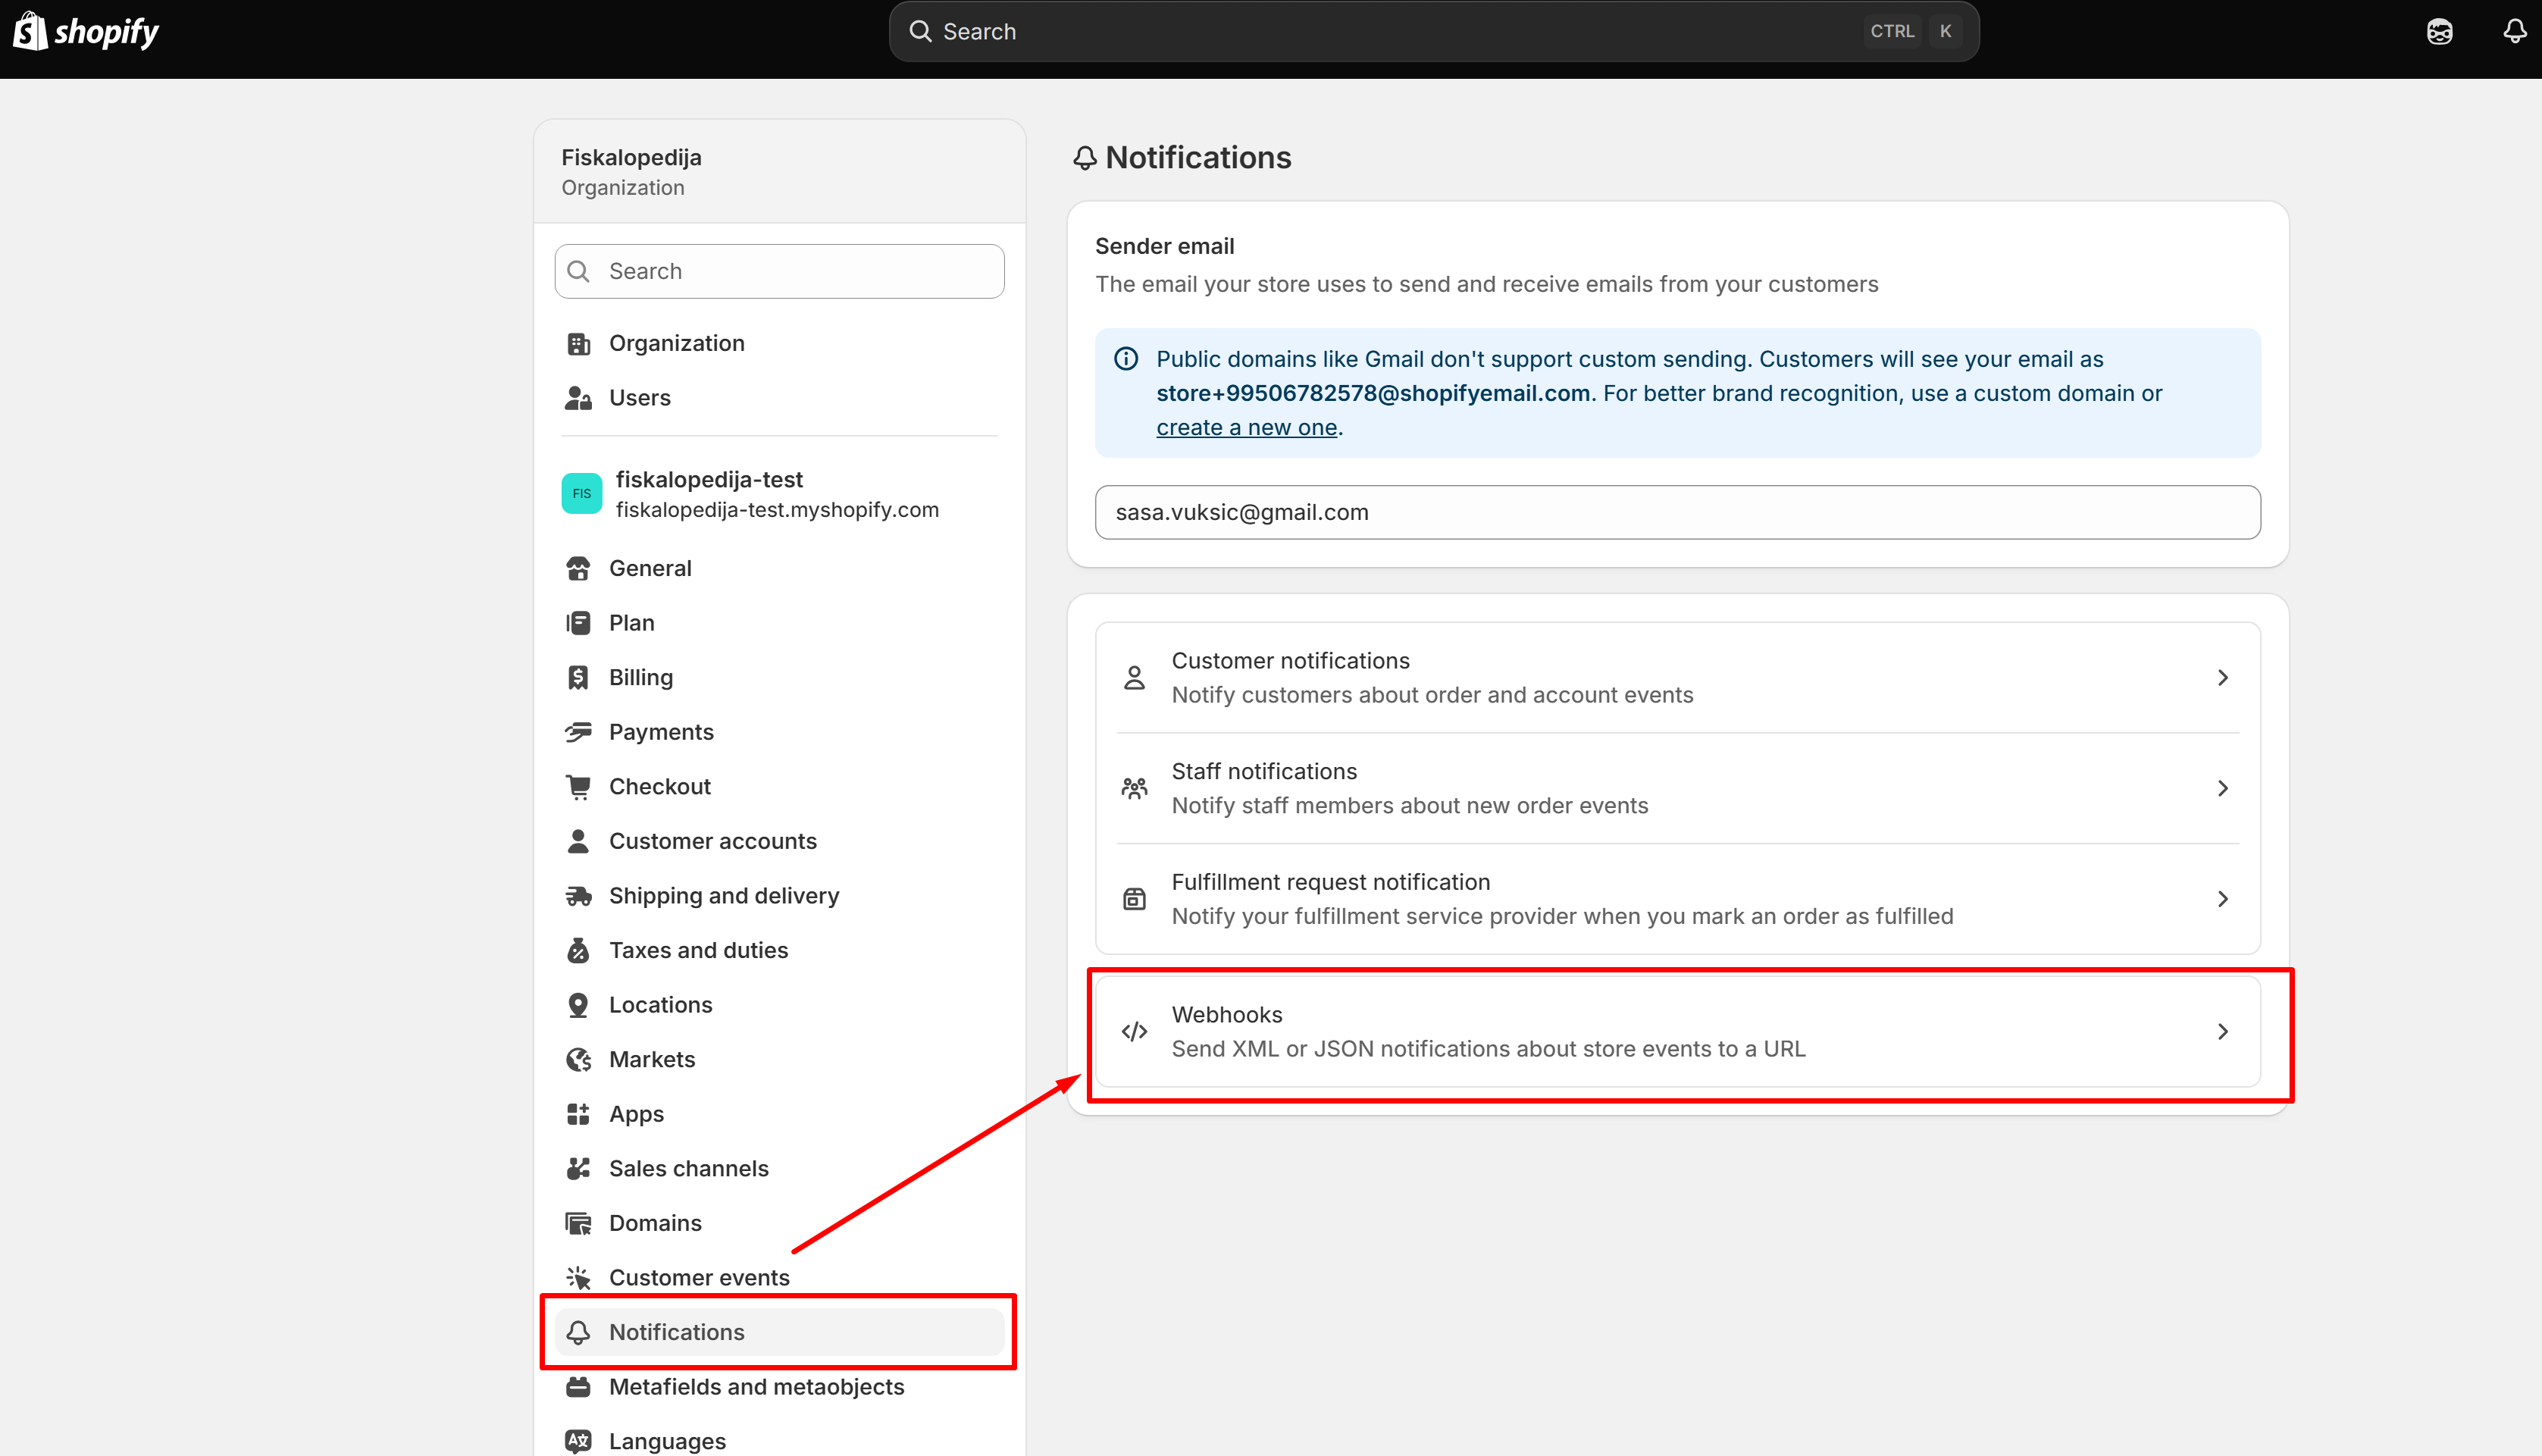Go to Customer accounts settings
This screenshot has height=1456, width=2542.
click(779, 841)
